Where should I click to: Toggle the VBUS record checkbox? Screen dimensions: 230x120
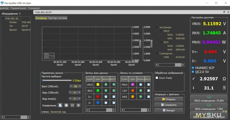coord(106,85)
